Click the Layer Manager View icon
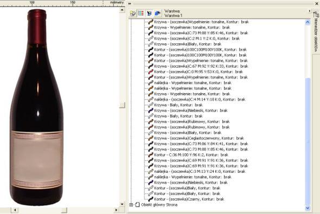 pyautogui.click(x=157, y=13)
